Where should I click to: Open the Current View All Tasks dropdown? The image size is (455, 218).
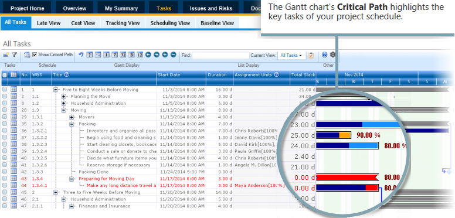point(291,55)
